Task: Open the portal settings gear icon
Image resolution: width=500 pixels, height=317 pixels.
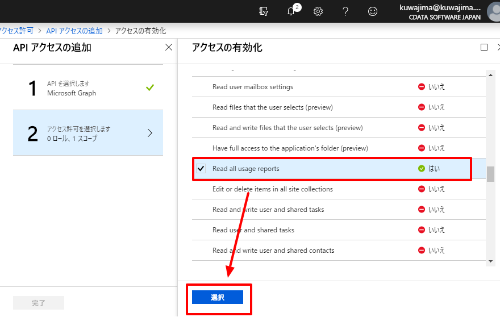Action: click(318, 11)
